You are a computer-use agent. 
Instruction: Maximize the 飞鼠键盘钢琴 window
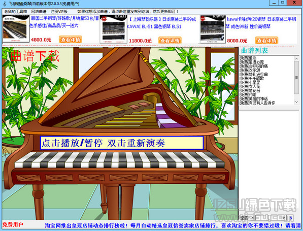coord(283,3)
